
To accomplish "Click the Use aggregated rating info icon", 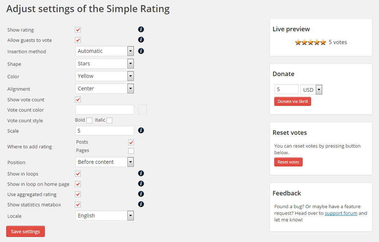I will (x=141, y=194).
